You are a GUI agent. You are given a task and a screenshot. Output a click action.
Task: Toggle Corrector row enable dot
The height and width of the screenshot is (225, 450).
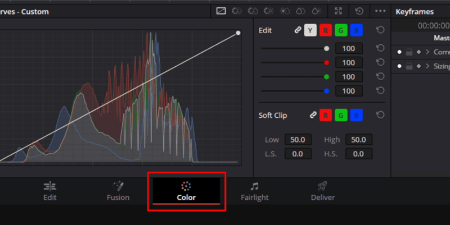399,52
